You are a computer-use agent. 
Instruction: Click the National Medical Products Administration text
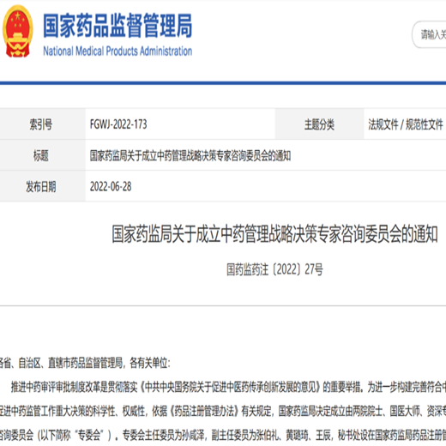point(118,51)
